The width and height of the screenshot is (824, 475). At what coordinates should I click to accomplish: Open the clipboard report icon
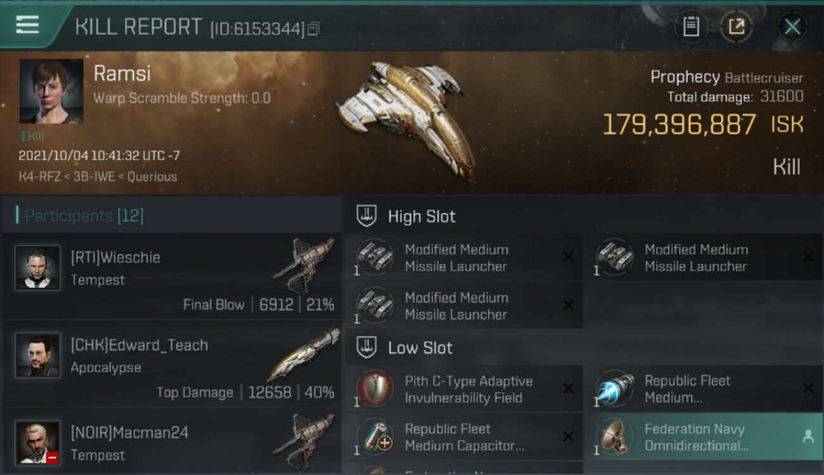click(x=691, y=27)
